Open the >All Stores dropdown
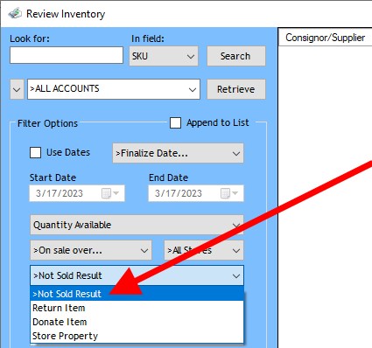This screenshot has height=348, width=372. 204,250
